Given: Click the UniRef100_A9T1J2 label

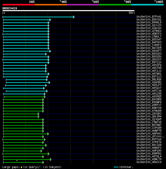Looking at the screenshot, I should point(149,71).
